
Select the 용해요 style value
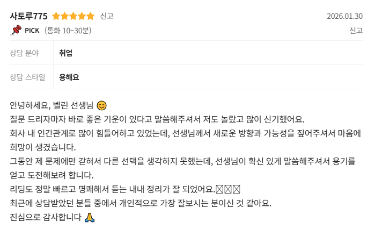pyautogui.click(x=69, y=77)
